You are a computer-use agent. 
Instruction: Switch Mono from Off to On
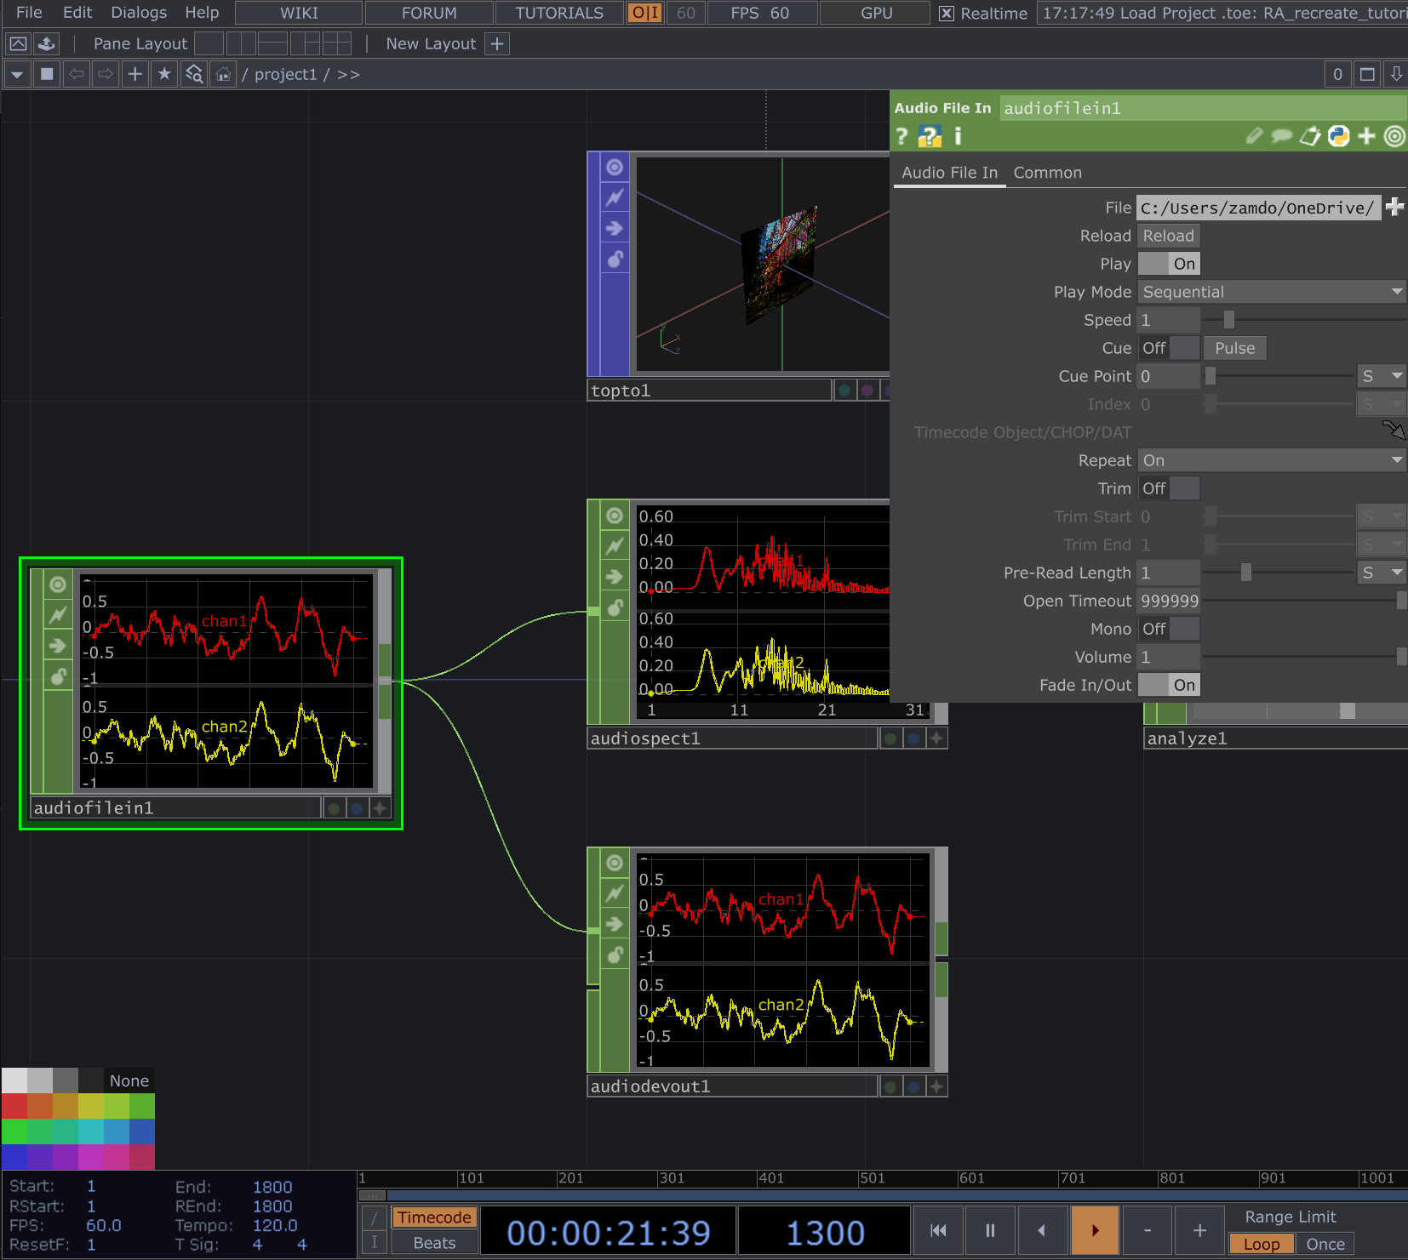[x=1183, y=629]
